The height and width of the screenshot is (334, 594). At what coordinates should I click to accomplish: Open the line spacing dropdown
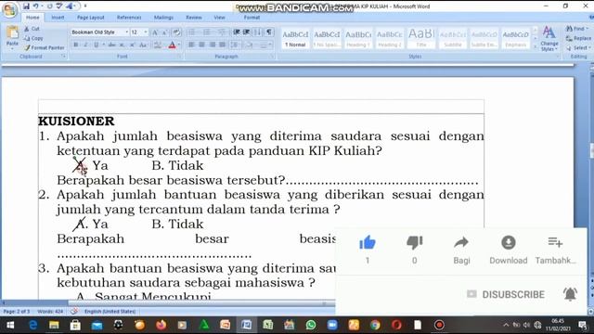point(236,45)
